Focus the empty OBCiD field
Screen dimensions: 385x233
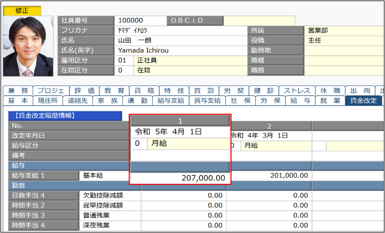click(x=259, y=21)
